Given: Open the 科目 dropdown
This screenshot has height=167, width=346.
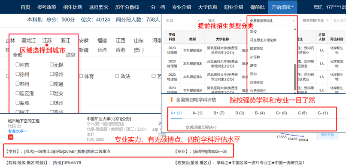Looking at the screenshot, I should tap(183, 21).
